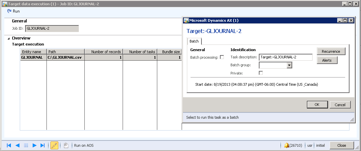Jump to the last record
The image size is (361, 151).
43,145
